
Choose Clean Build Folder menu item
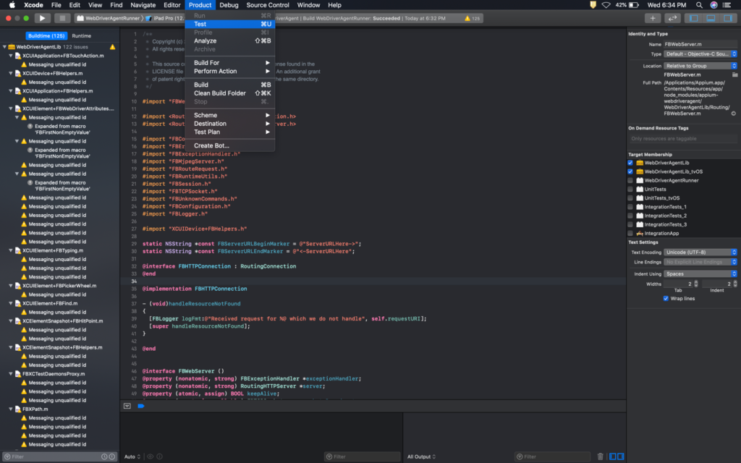pos(229,93)
